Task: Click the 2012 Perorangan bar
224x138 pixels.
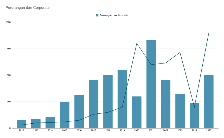Action: 21,124
